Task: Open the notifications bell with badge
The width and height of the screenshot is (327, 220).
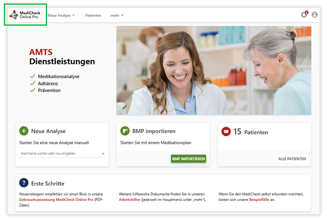Action: pyautogui.click(x=304, y=15)
